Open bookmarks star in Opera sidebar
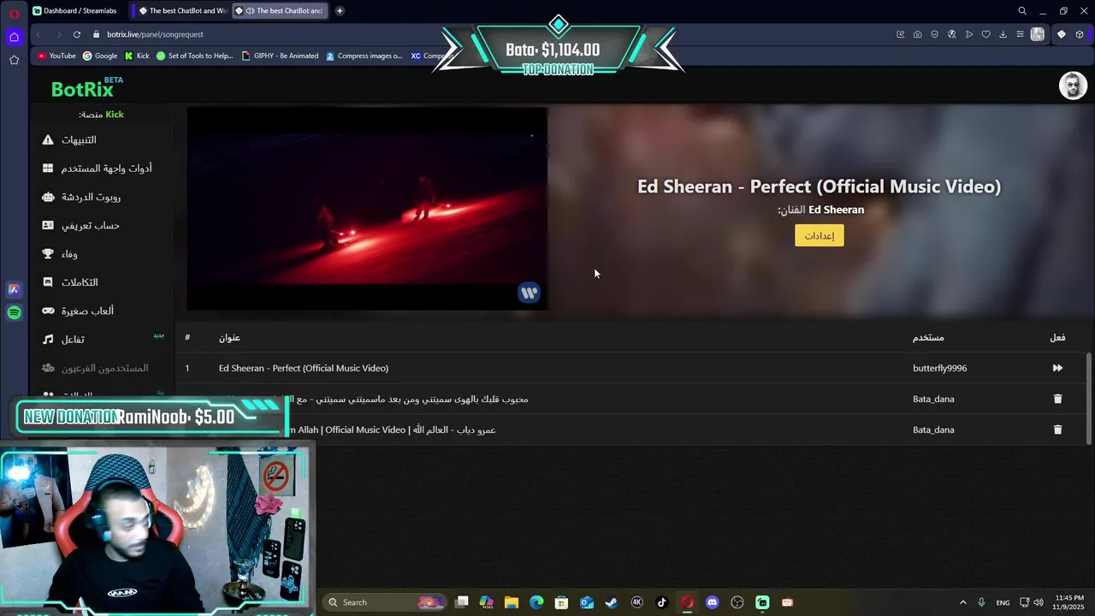 coord(14,60)
